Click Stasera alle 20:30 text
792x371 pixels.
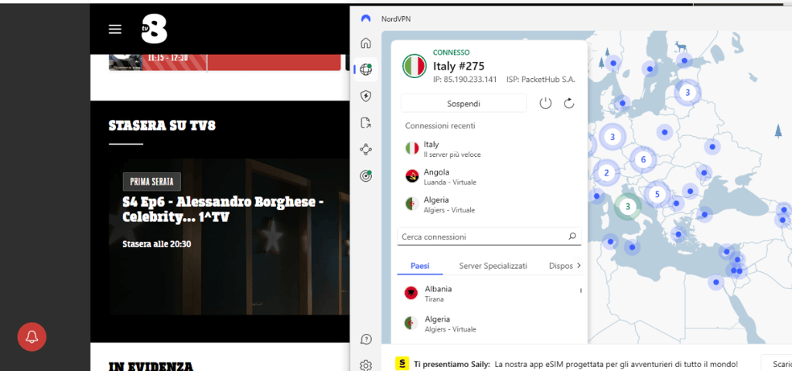tap(156, 244)
